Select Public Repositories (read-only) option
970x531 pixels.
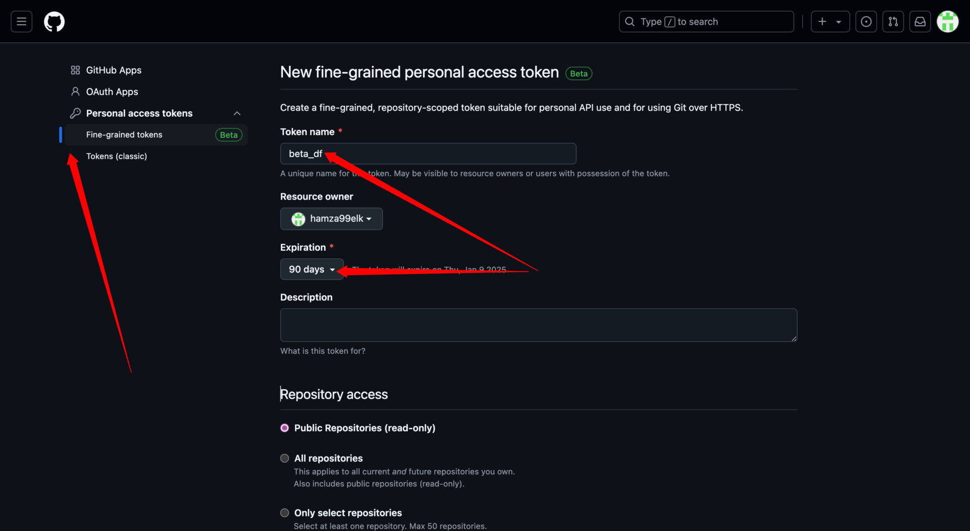(285, 428)
